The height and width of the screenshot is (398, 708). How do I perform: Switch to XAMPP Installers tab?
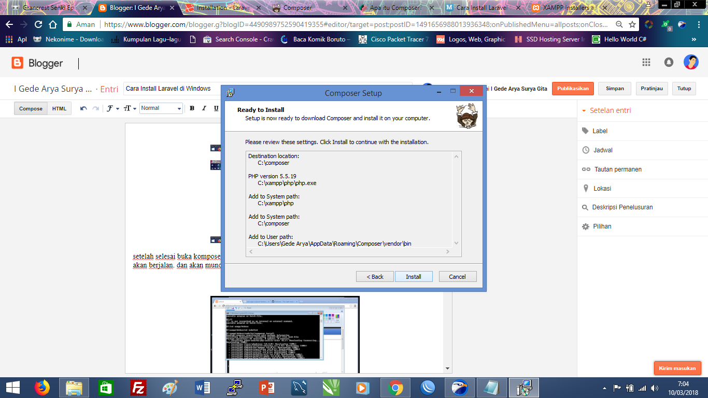tap(569, 8)
